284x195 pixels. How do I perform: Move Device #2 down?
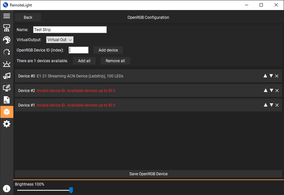click(272, 90)
